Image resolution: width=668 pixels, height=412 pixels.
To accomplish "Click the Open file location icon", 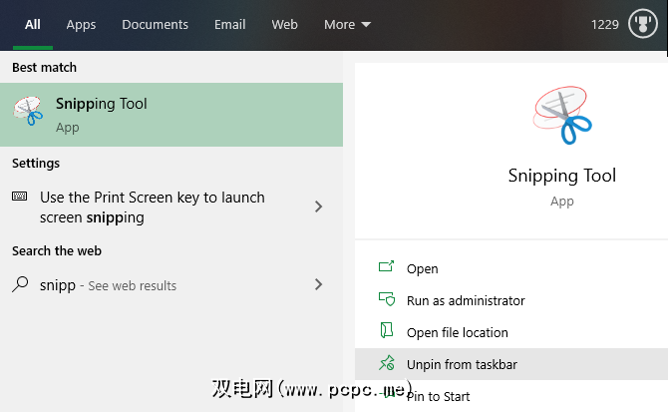I will (x=387, y=330).
